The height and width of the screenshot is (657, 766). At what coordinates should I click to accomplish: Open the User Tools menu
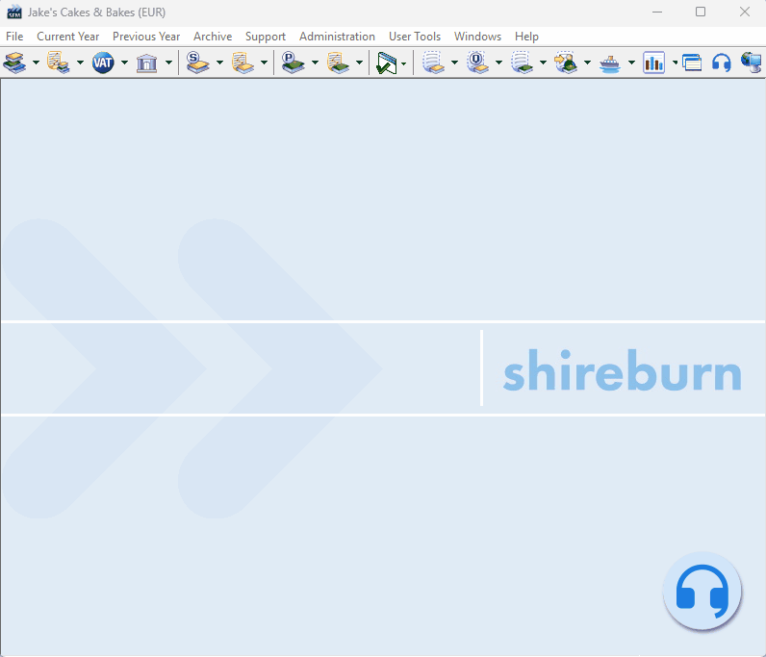pyautogui.click(x=415, y=37)
